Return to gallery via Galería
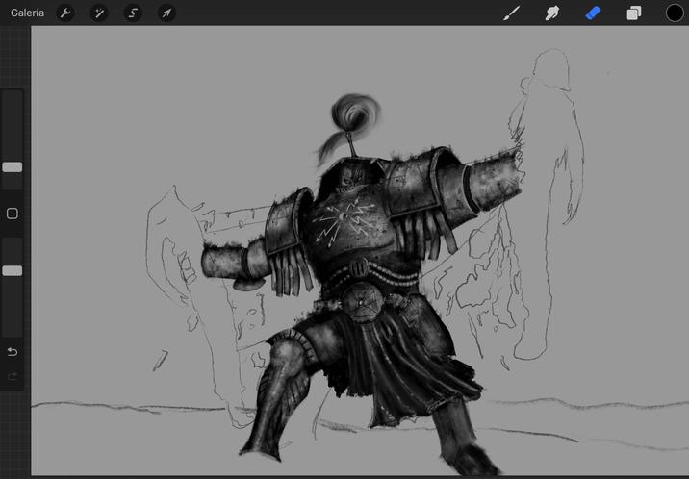This screenshot has width=689, height=479. 27,13
